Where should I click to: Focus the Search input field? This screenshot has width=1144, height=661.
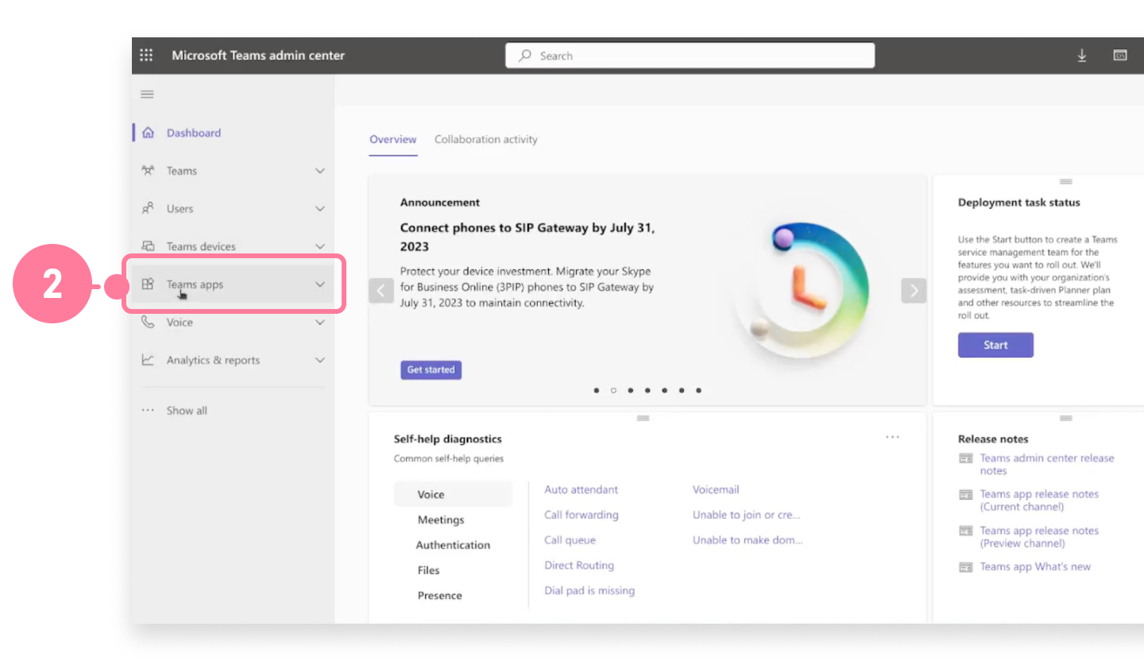pos(690,56)
